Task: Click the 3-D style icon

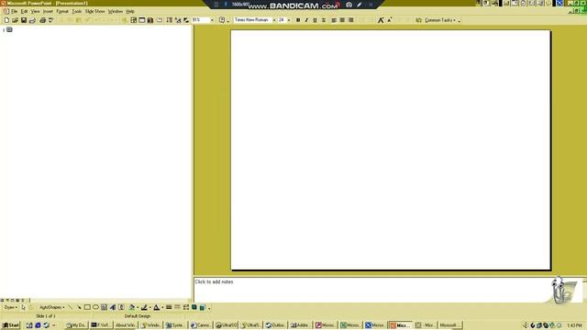Action: (203, 308)
